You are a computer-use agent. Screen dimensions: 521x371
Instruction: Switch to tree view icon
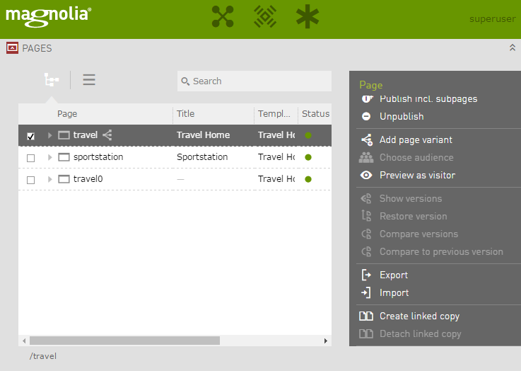(52, 80)
